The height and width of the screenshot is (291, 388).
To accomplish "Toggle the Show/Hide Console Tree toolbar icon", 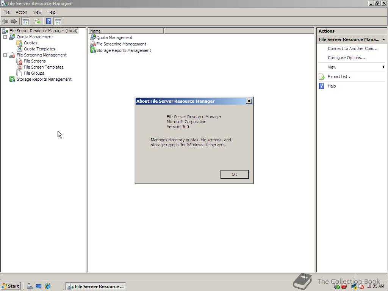I will [x=25, y=22].
